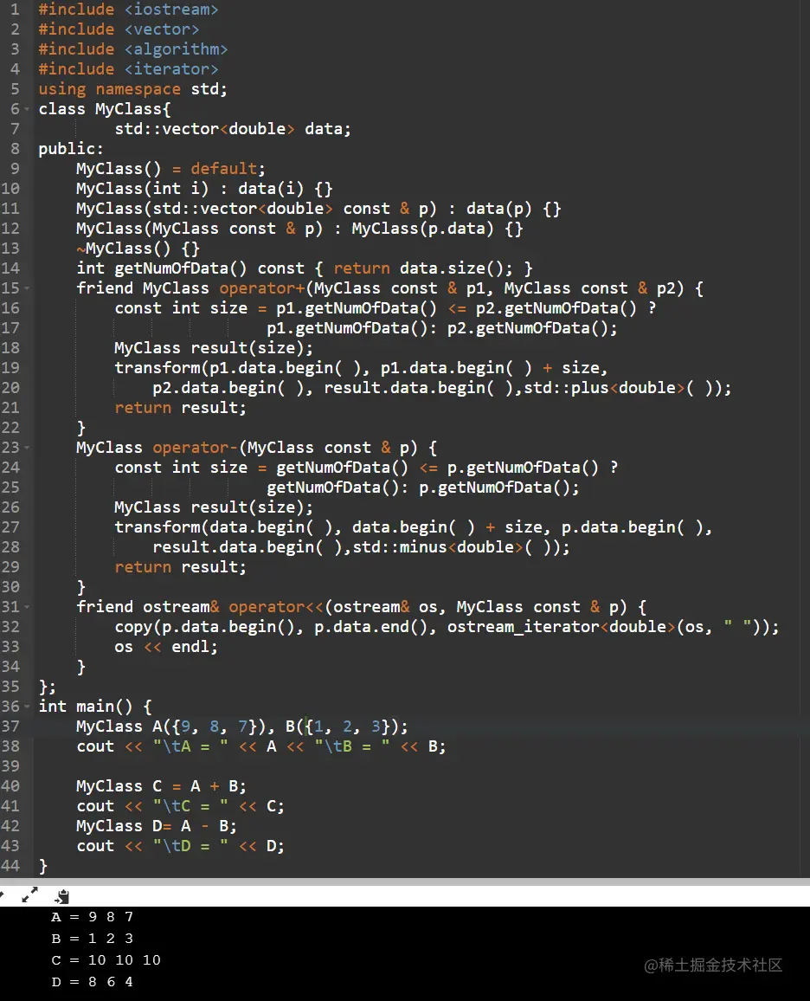Click the '#include <vector>' line
This screenshot has width=810, height=1001.
(119, 29)
